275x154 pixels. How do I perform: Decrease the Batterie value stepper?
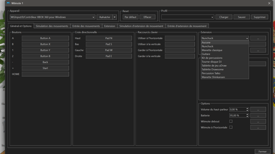[x=248, y=116]
